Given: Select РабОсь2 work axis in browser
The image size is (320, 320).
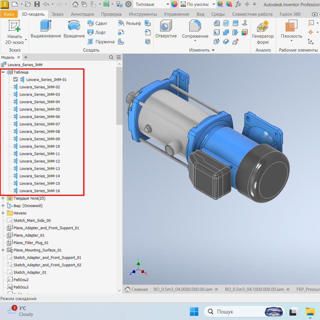Looking at the screenshot, I should 18,280.
